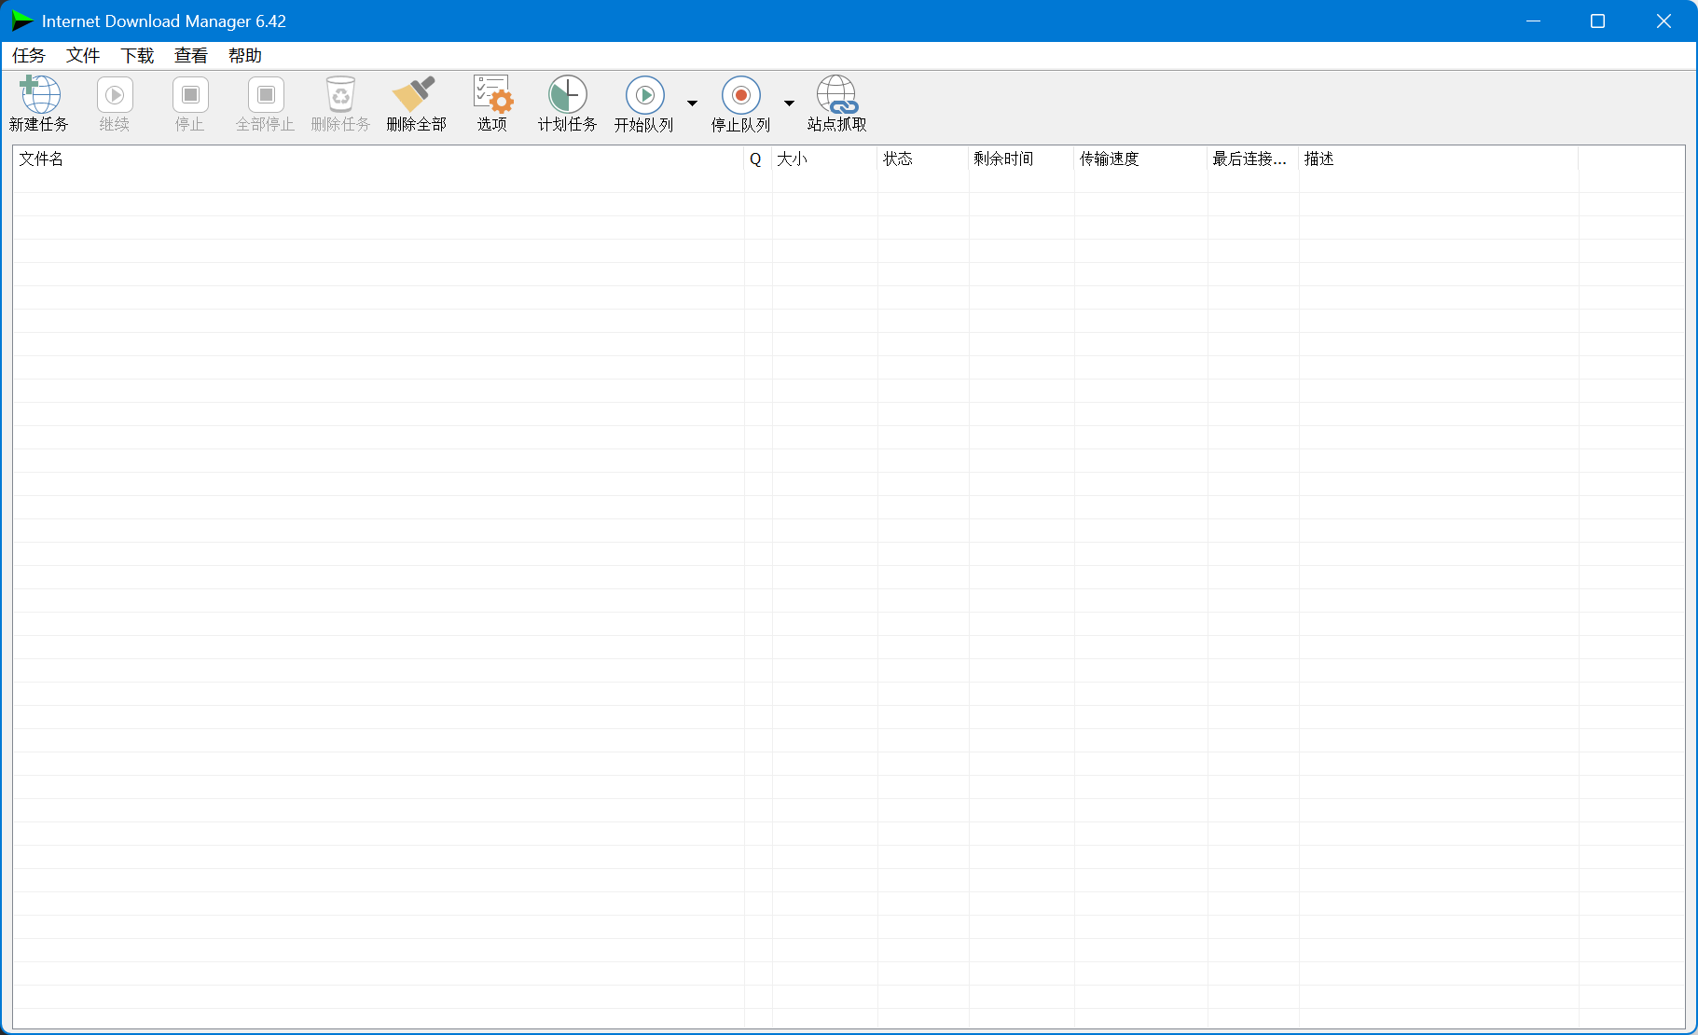Click the 开始队列 play icon

[645, 95]
